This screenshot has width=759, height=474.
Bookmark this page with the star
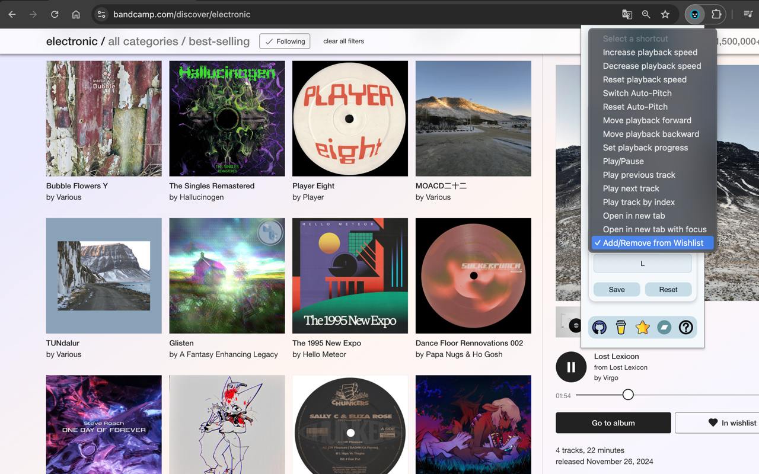(665, 14)
